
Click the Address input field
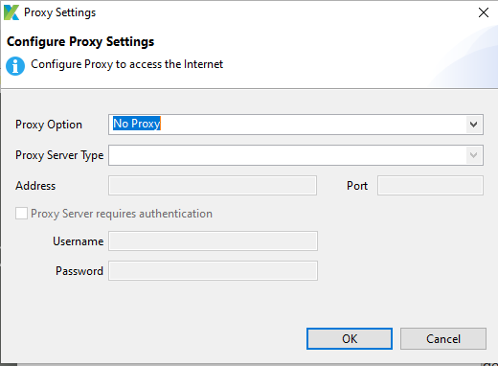(x=213, y=185)
